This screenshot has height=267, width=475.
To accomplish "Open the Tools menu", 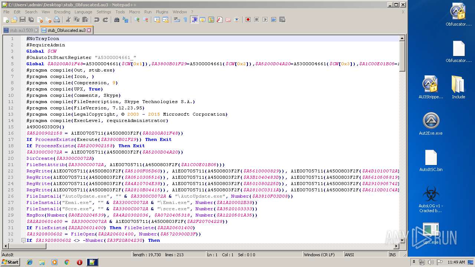I will [x=120, y=12].
